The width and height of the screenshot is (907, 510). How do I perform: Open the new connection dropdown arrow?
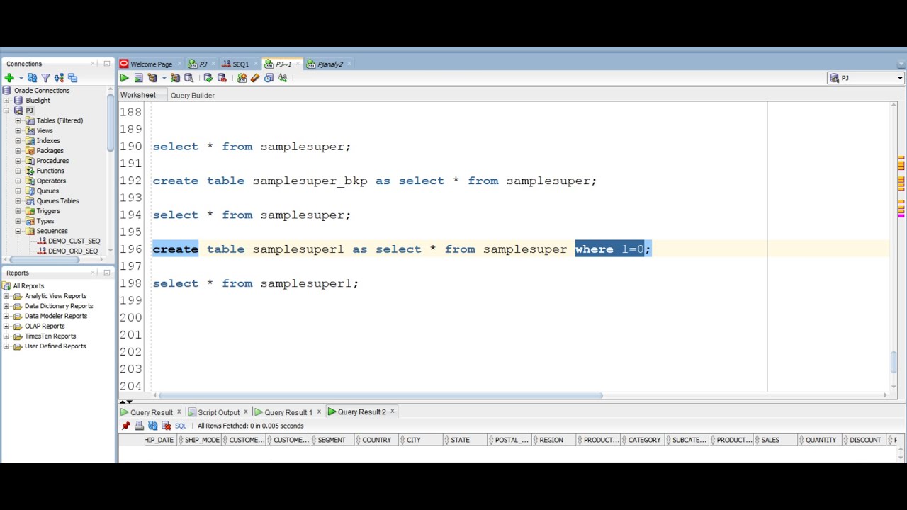point(21,78)
